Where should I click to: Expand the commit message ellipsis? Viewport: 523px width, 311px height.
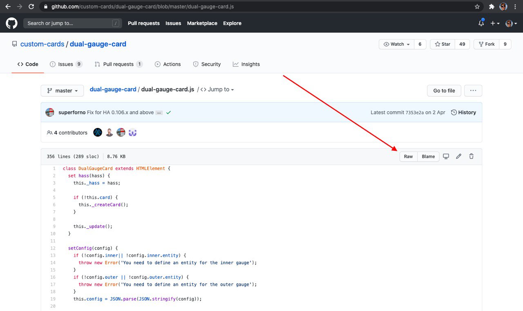pyautogui.click(x=159, y=112)
